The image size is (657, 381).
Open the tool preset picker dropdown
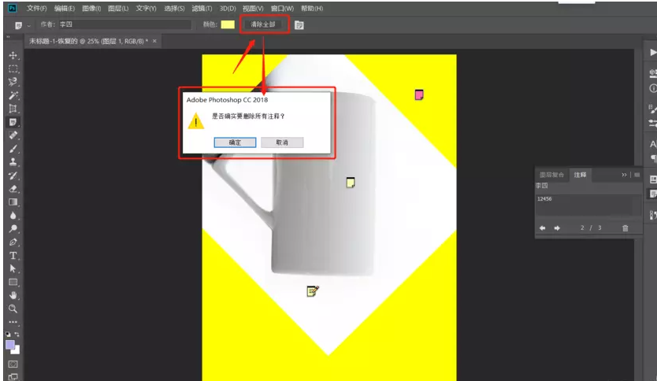coord(28,26)
